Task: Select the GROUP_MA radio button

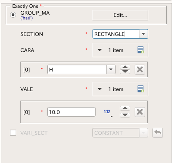Action: pyautogui.click(x=13, y=15)
